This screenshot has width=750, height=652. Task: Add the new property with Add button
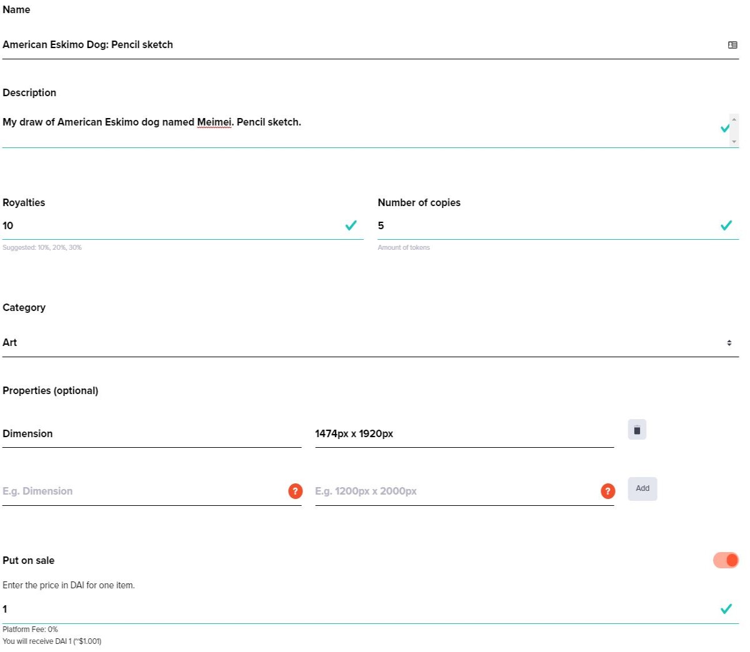(642, 488)
